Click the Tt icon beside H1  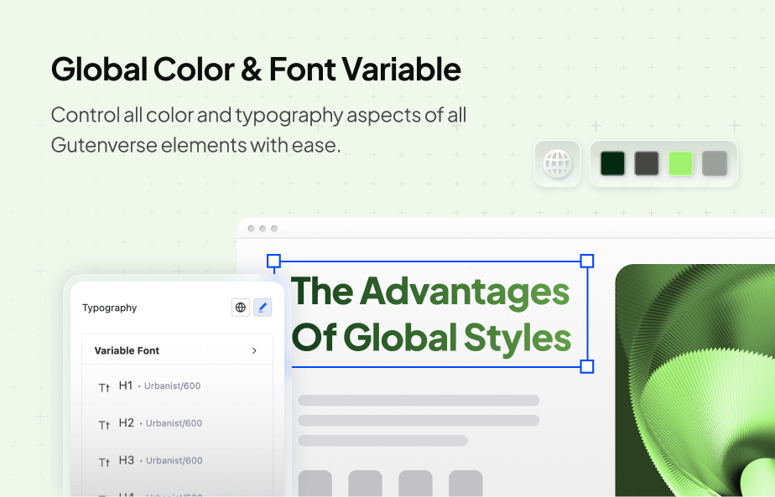point(104,388)
